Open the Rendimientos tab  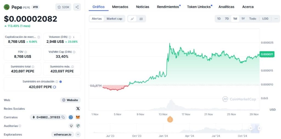[x=168, y=7]
